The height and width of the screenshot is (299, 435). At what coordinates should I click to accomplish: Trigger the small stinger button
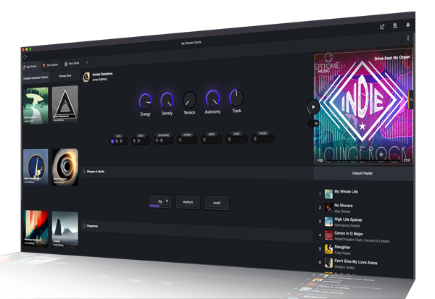point(217,203)
